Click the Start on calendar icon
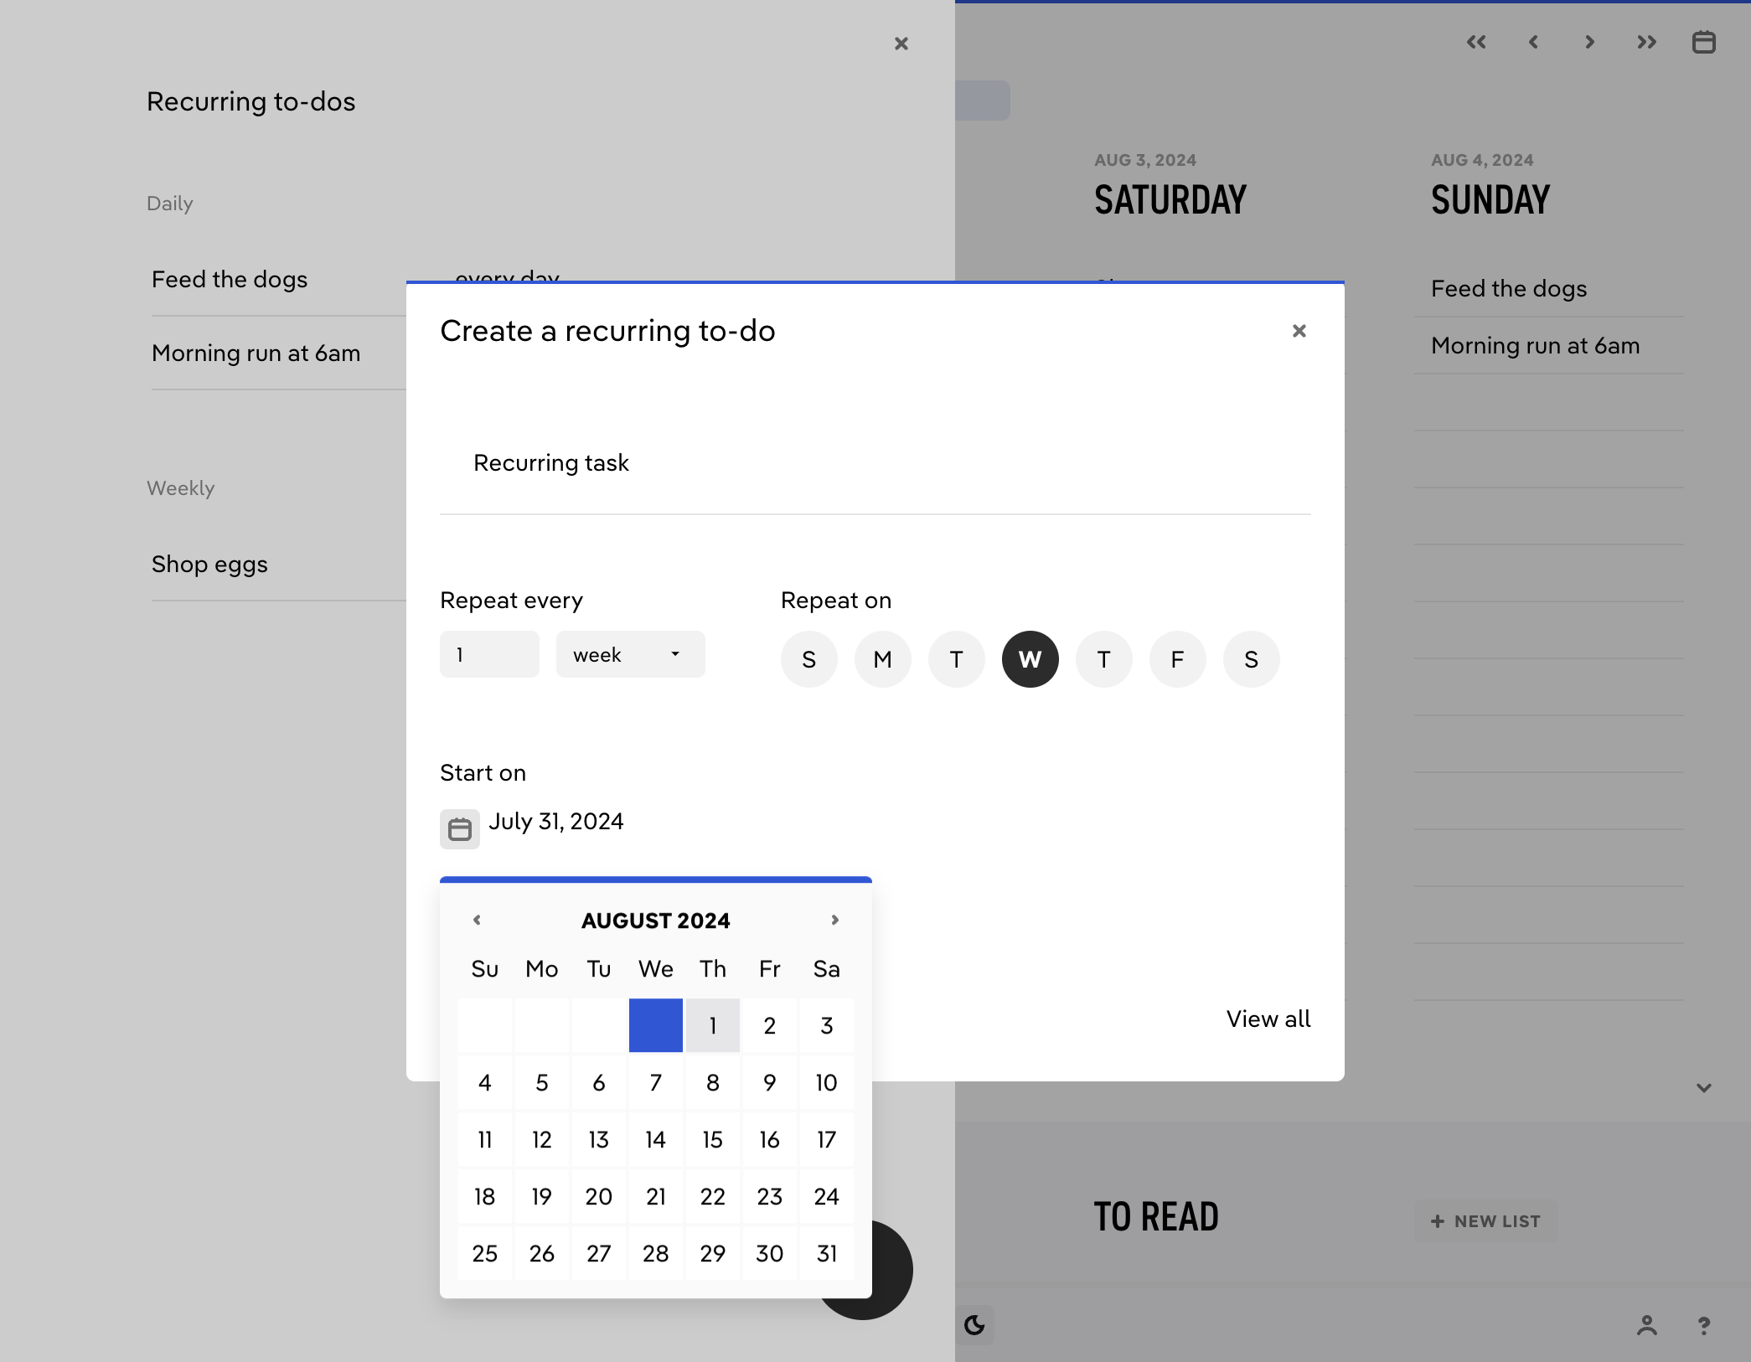 point(460,829)
